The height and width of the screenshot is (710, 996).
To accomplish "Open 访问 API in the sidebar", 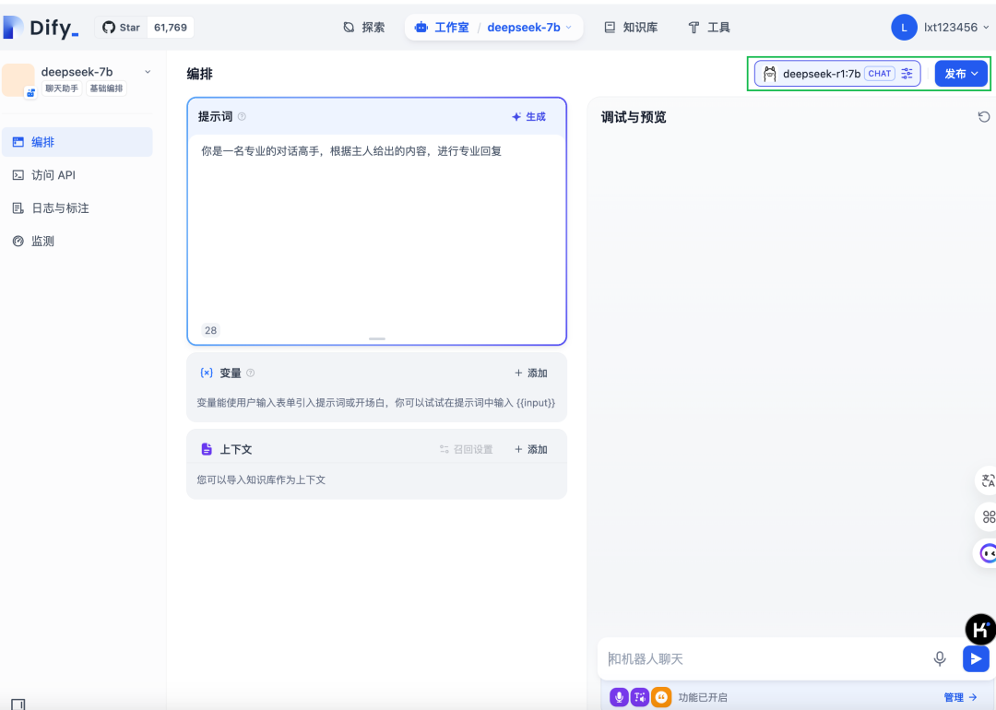I will coord(77,175).
